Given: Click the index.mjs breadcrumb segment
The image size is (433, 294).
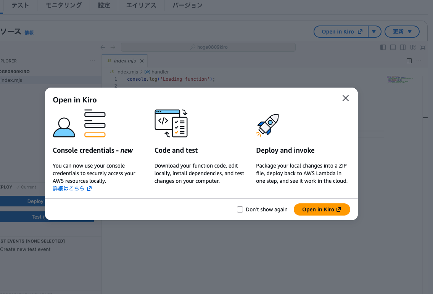Looking at the screenshot, I should [127, 72].
